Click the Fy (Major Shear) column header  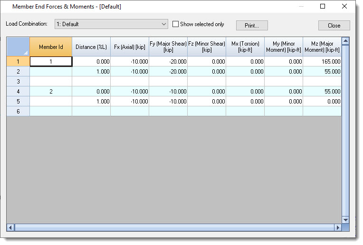pyautogui.click(x=168, y=47)
